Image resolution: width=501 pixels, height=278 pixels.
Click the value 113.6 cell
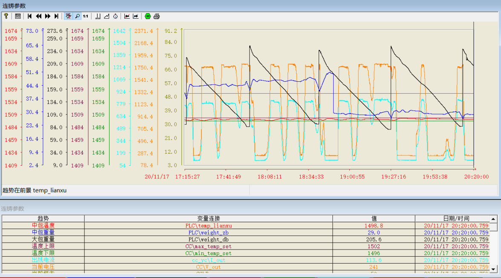click(x=374, y=260)
